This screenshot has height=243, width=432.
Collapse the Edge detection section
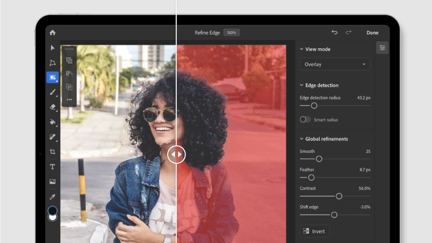tap(301, 85)
